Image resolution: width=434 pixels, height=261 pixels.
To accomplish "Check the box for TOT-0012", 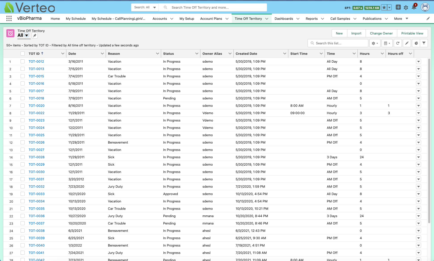I will coord(23,61).
